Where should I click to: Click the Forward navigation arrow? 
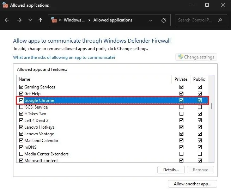pyautogui.click(x=19, y=20)
